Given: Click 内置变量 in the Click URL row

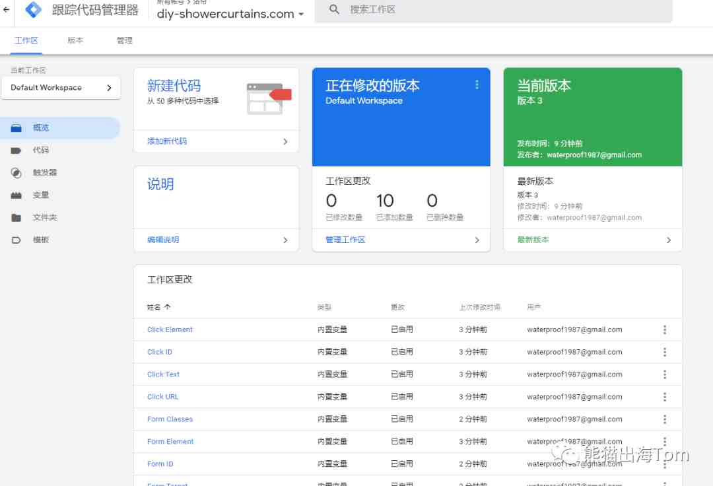Looking at the screenshot, I should coord(332,397).
